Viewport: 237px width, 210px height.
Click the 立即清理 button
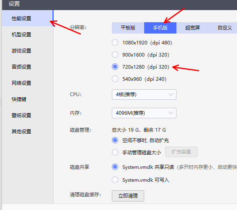coord(128,196)
